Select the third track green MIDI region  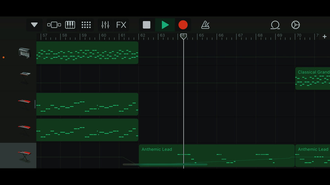(87, 104)
